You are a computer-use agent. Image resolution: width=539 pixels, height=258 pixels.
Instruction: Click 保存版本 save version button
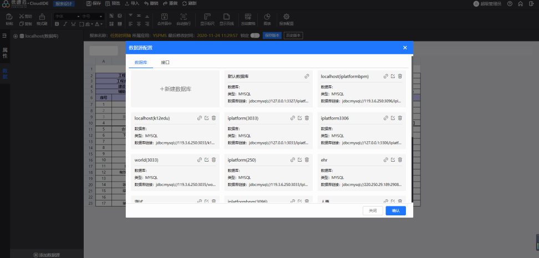(x=272, y=35)
